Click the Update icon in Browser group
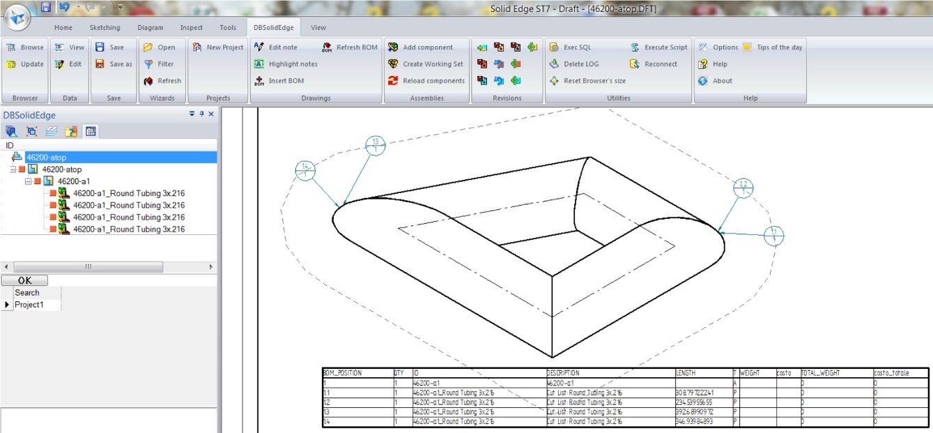The image size is (933, 433). (x=11, y=64)
